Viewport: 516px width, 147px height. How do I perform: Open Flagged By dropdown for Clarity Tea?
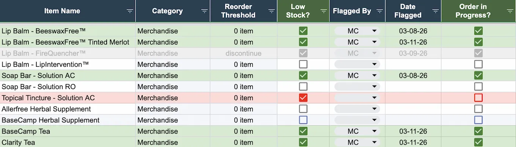(x=357, y=142)
